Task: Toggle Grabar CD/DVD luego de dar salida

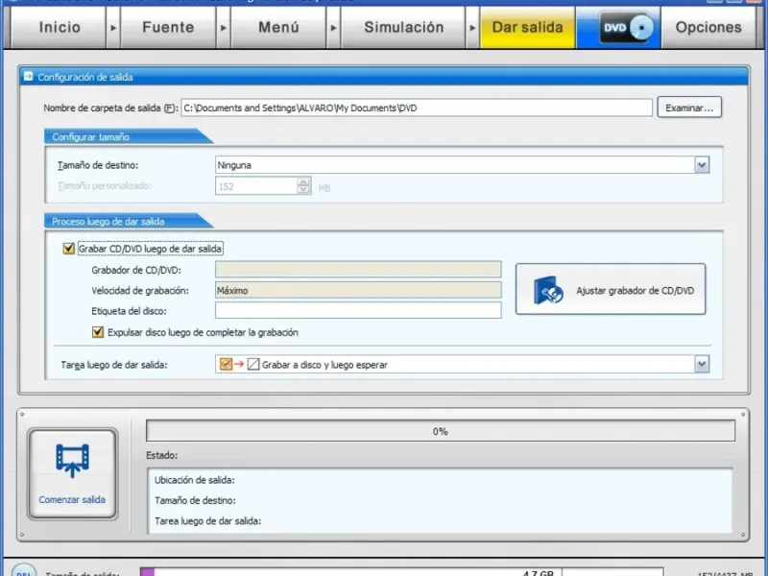Action: coord(68,249)
